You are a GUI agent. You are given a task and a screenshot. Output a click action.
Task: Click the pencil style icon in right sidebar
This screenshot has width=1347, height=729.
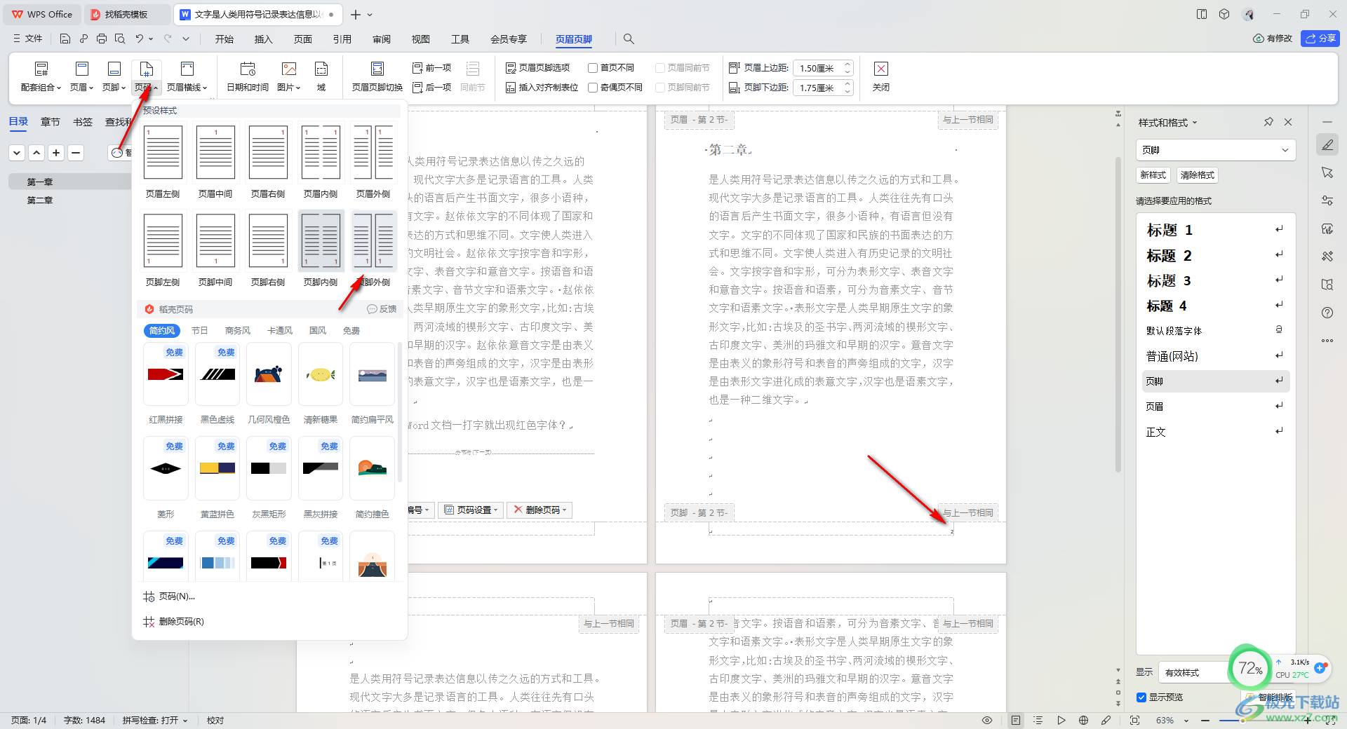[x=1327, y=145]
